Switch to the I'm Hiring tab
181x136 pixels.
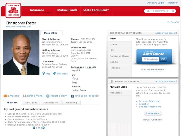click(71, 103)
